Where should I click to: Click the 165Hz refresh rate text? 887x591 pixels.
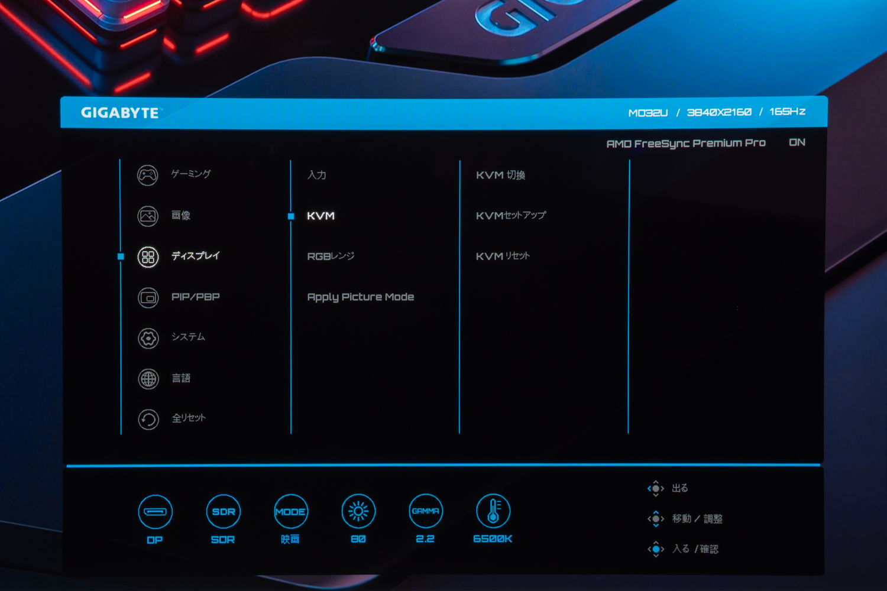click(x=788, y=111)
